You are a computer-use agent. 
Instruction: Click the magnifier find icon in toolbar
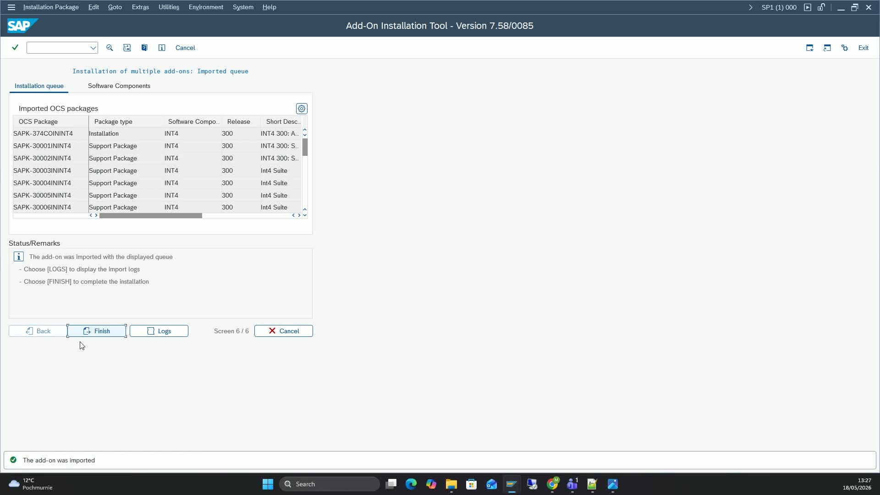click(110, 48)
